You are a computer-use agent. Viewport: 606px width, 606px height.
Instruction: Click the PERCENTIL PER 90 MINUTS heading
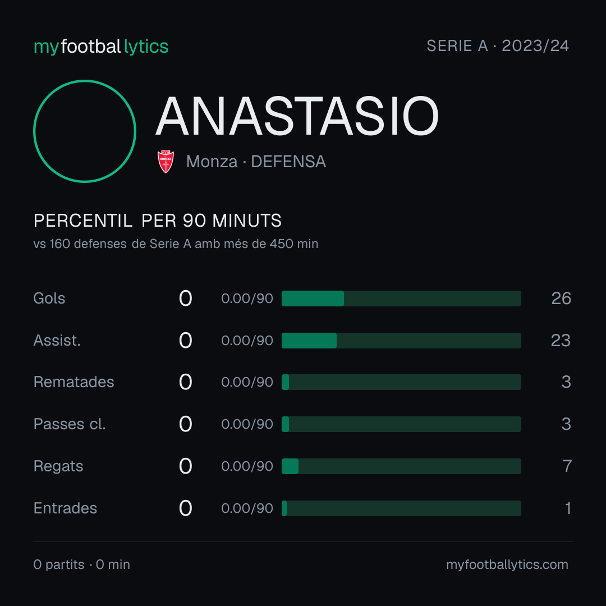(x=157, y=221)
